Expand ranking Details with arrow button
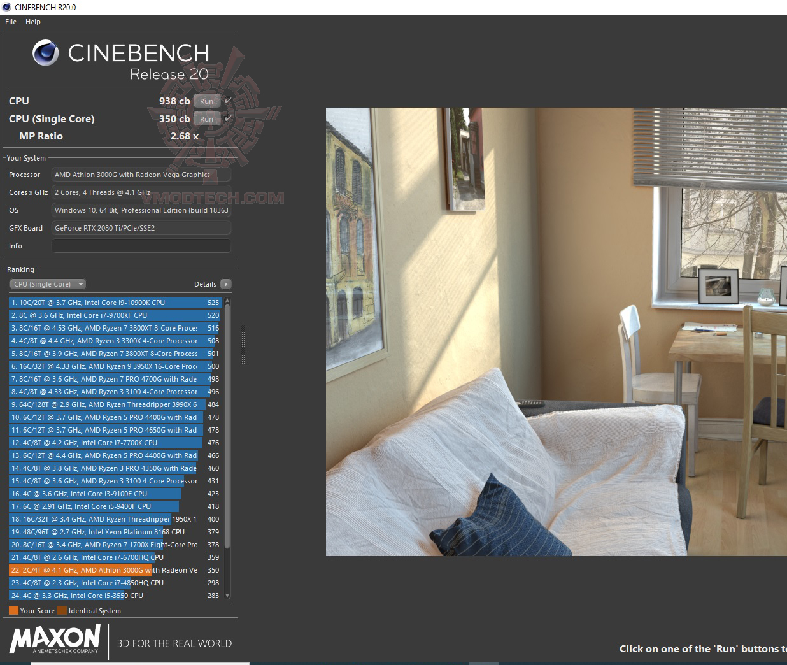The height and width of the screenshot is (665, 787). 226,284
